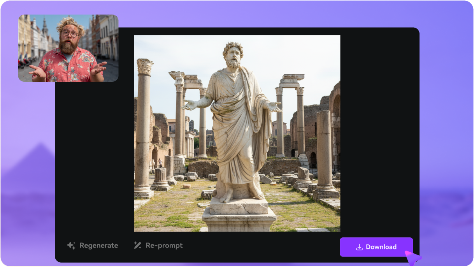Click the Regenerate text label
Screen dimensions: 474x267
tap(98, 246)
